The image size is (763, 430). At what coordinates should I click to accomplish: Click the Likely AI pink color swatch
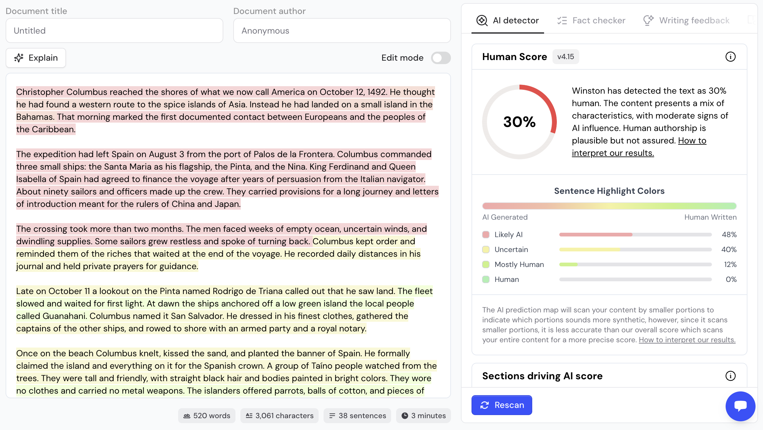point(486,235)
